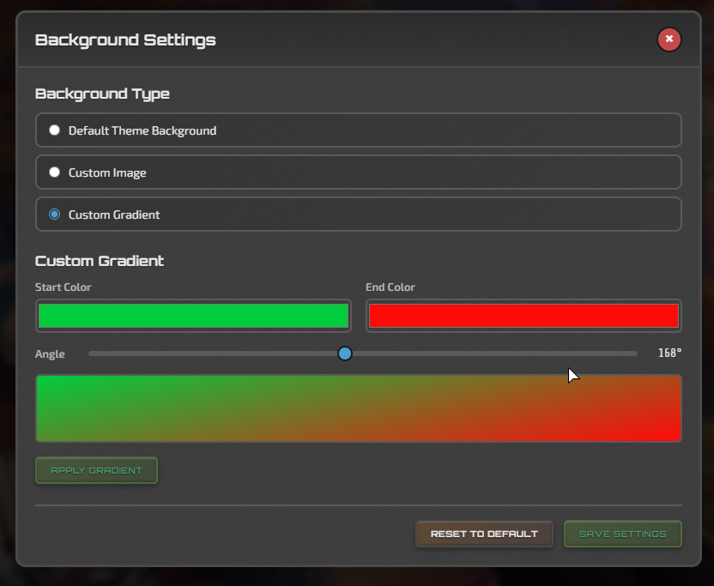Save settings with Save Settings button
Viewport: 714px width, 586px height.
pos(622,534)
